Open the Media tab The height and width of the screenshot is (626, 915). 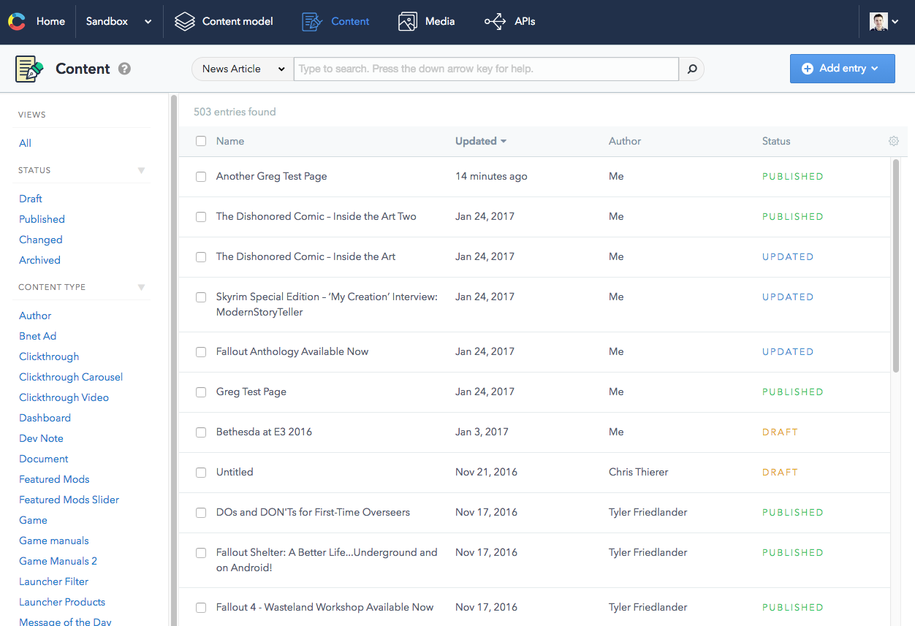pyautogui.click(x=427, y=21)
